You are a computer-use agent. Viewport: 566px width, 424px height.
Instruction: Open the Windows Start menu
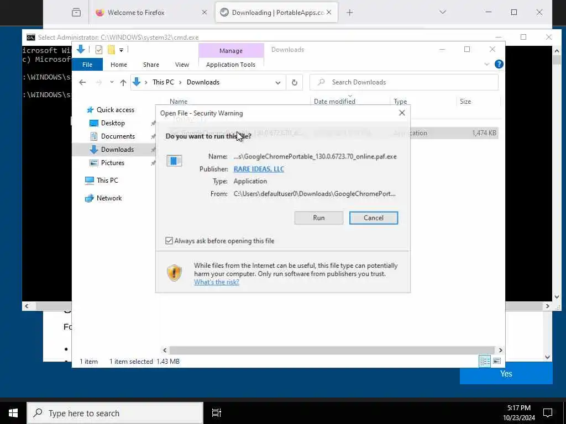pyautogui.click(x=13, y=413)
